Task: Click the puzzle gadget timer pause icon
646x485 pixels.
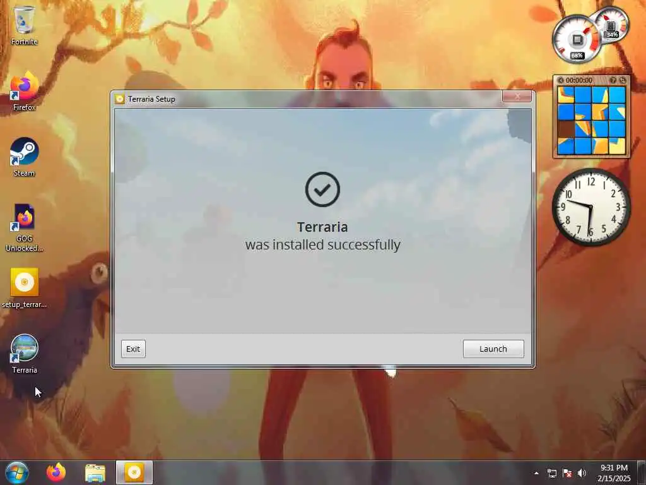Action: [560, 80]
